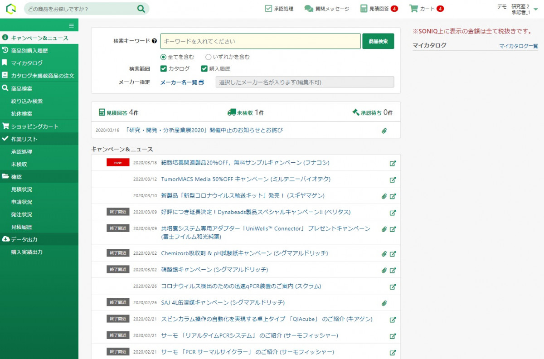Image resolution: width=544 pixels, height=359 pixels.
Task: Click the read-only メーカー指定 field
Action: (x=305, y=82)
